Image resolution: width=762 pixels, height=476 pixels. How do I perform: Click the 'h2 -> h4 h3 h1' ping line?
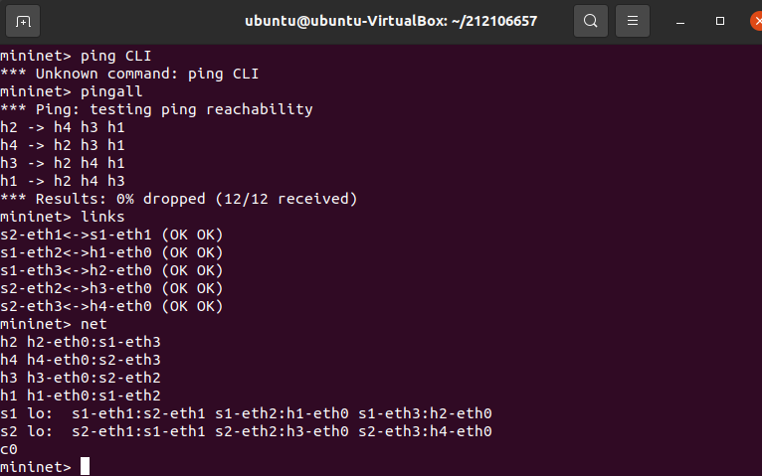pyautogui.click(x=63, y=127)
